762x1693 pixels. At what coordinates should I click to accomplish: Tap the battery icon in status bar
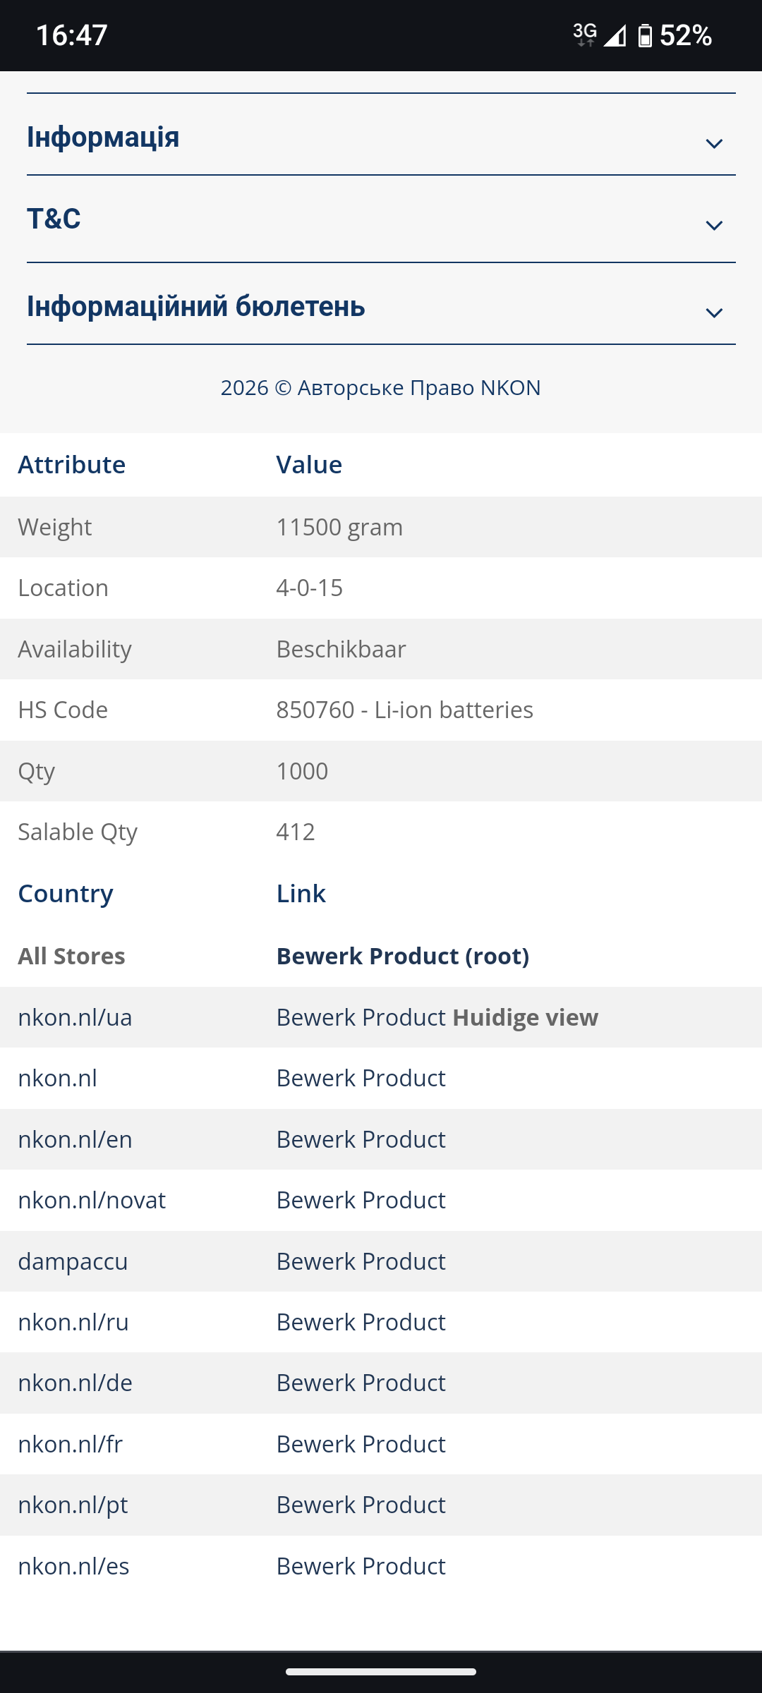pos(645,35)
